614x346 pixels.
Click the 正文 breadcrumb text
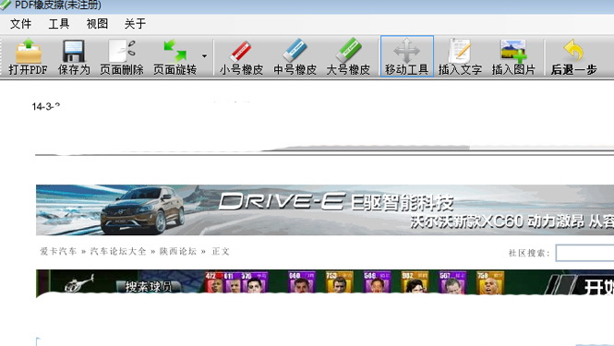tap(221, 251)
